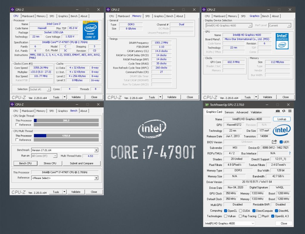Screen dimensions: 305x234
Task: Toggle the Ray Tracing checkbox
Action: coord(240,216)
